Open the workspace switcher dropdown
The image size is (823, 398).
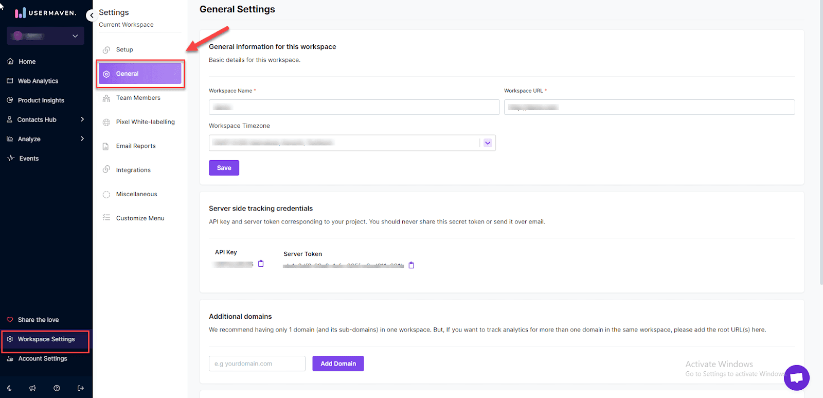click(x=46, y=36)
